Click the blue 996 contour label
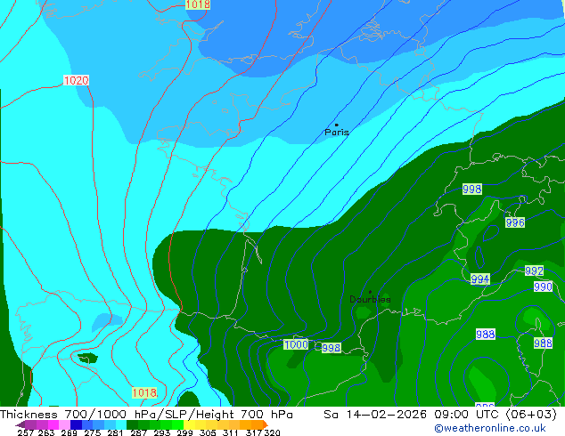Screen dimensions: 565x436 [515, 222]
